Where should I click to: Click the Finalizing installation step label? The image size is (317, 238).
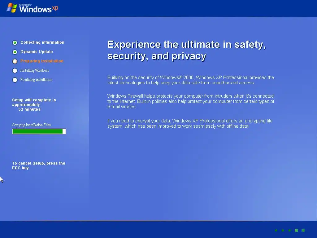click(x=36, y=80)
